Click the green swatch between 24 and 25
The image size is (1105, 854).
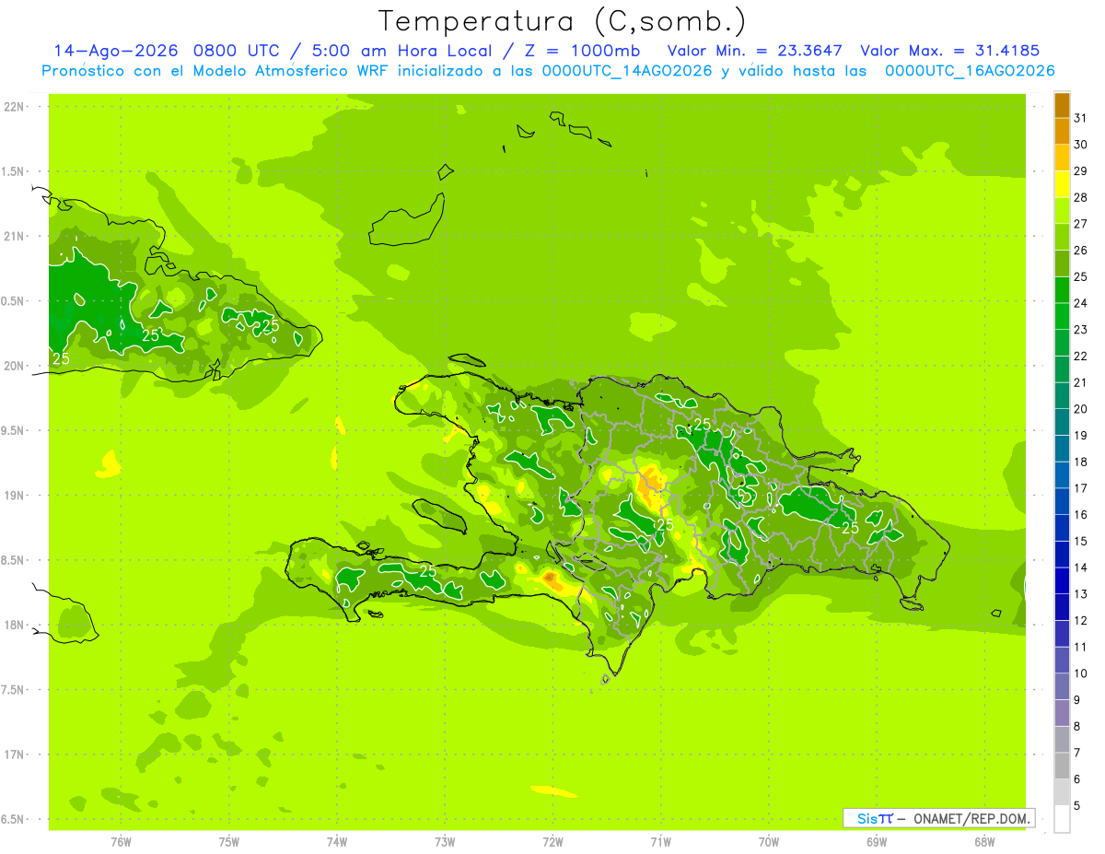(1062, 290)
